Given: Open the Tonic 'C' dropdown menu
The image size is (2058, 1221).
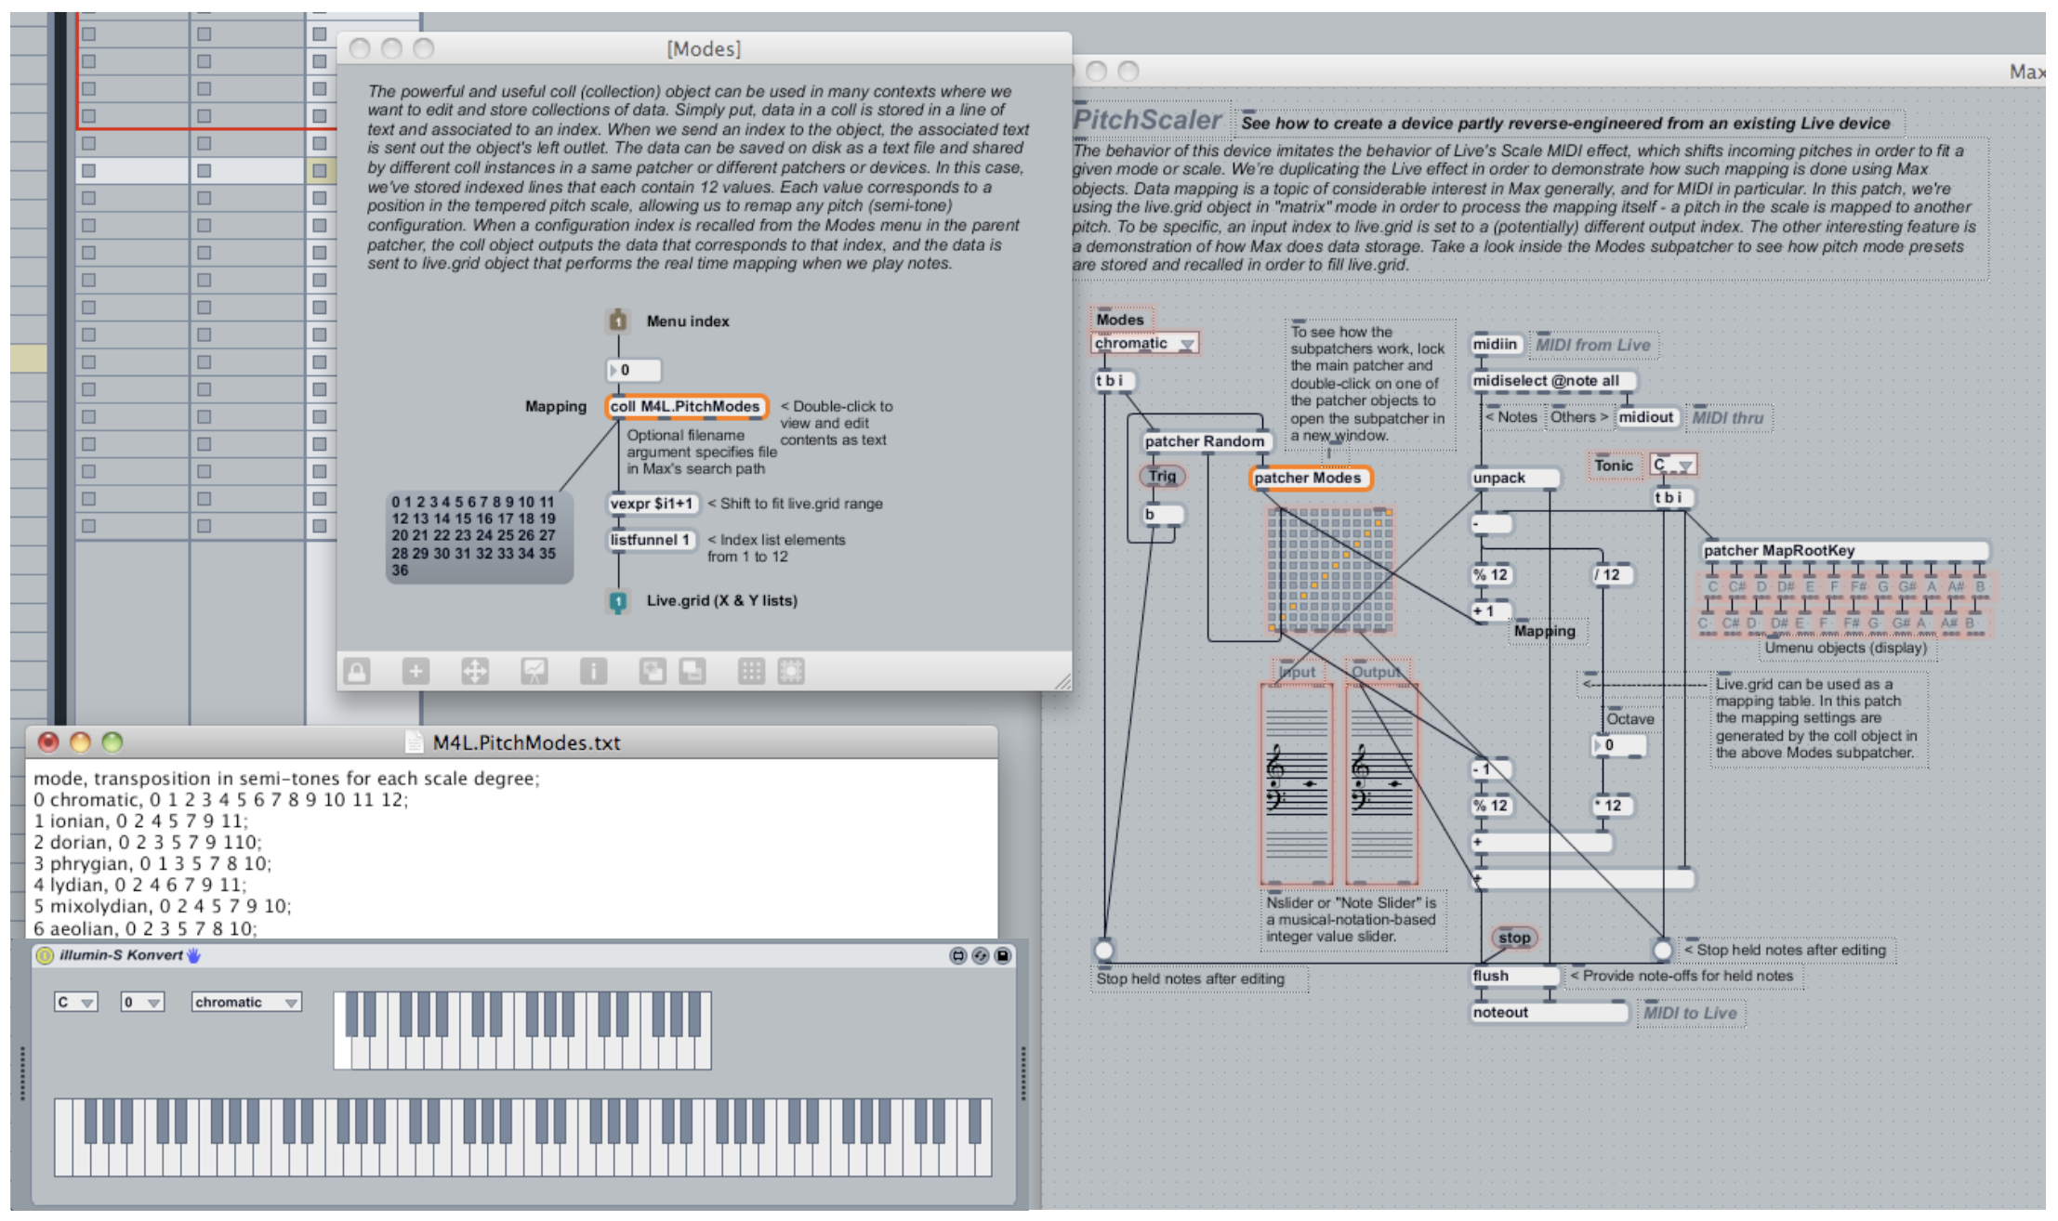Looking at the screenshot, I should point(1673,465).
